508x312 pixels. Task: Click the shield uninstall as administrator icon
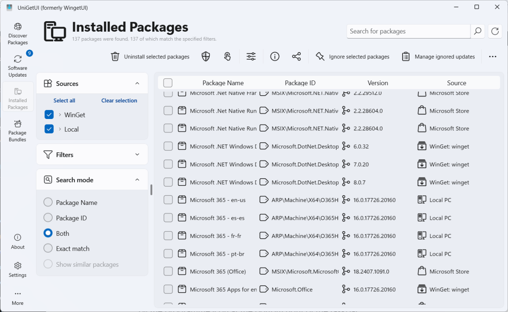[206, 57]
